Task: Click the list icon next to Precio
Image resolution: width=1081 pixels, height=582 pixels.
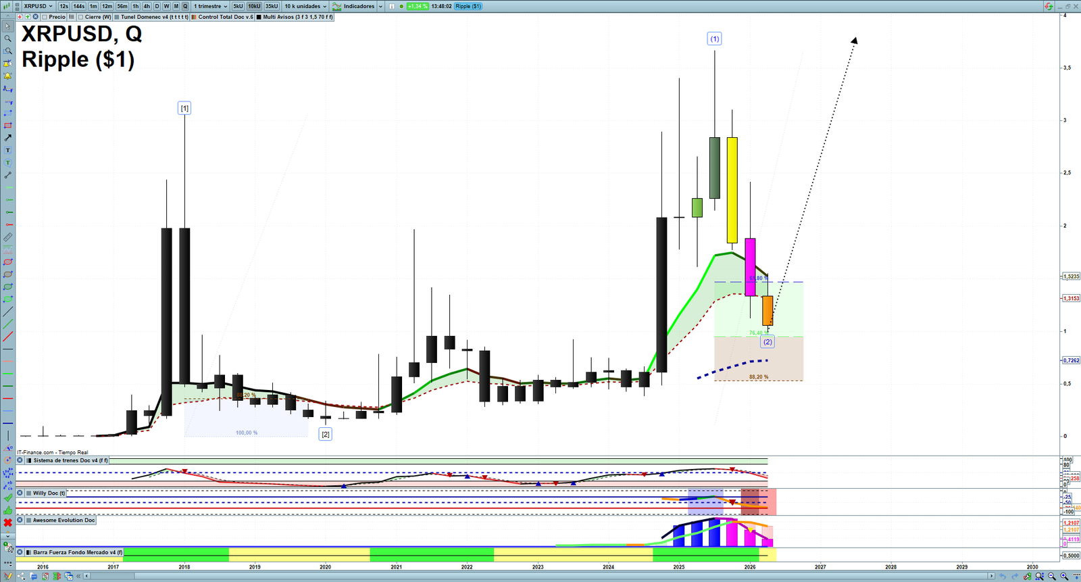Action: click(x=72, y=17)
